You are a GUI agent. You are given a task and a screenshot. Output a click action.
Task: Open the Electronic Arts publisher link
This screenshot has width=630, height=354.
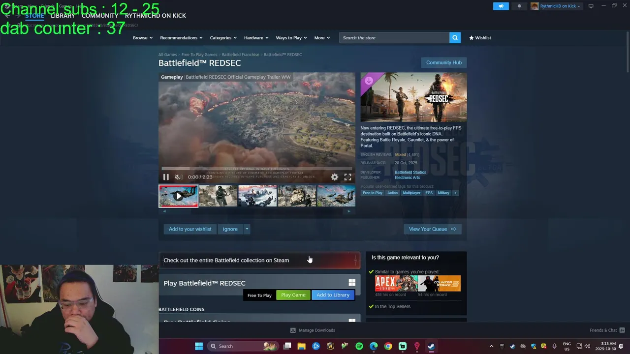[x=407, y=177]
